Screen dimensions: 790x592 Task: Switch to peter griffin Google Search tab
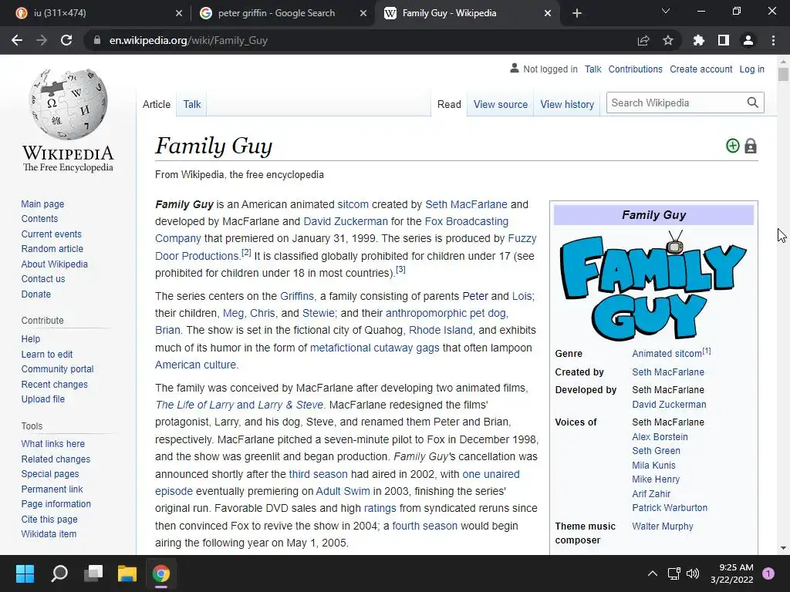(283, 14)
